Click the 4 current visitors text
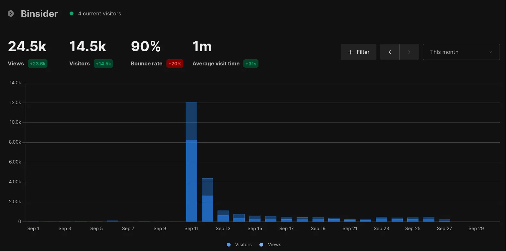The height and width of the screenshot is (251, 506). point(99,13)
